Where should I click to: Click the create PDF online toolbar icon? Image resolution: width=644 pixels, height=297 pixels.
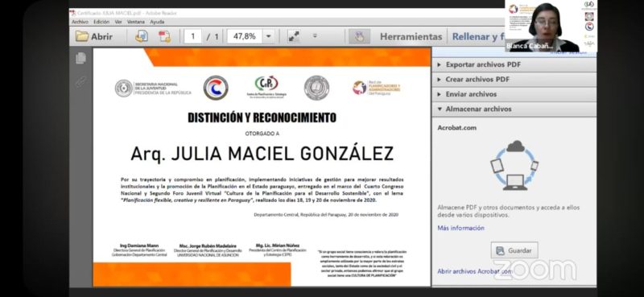142,36
